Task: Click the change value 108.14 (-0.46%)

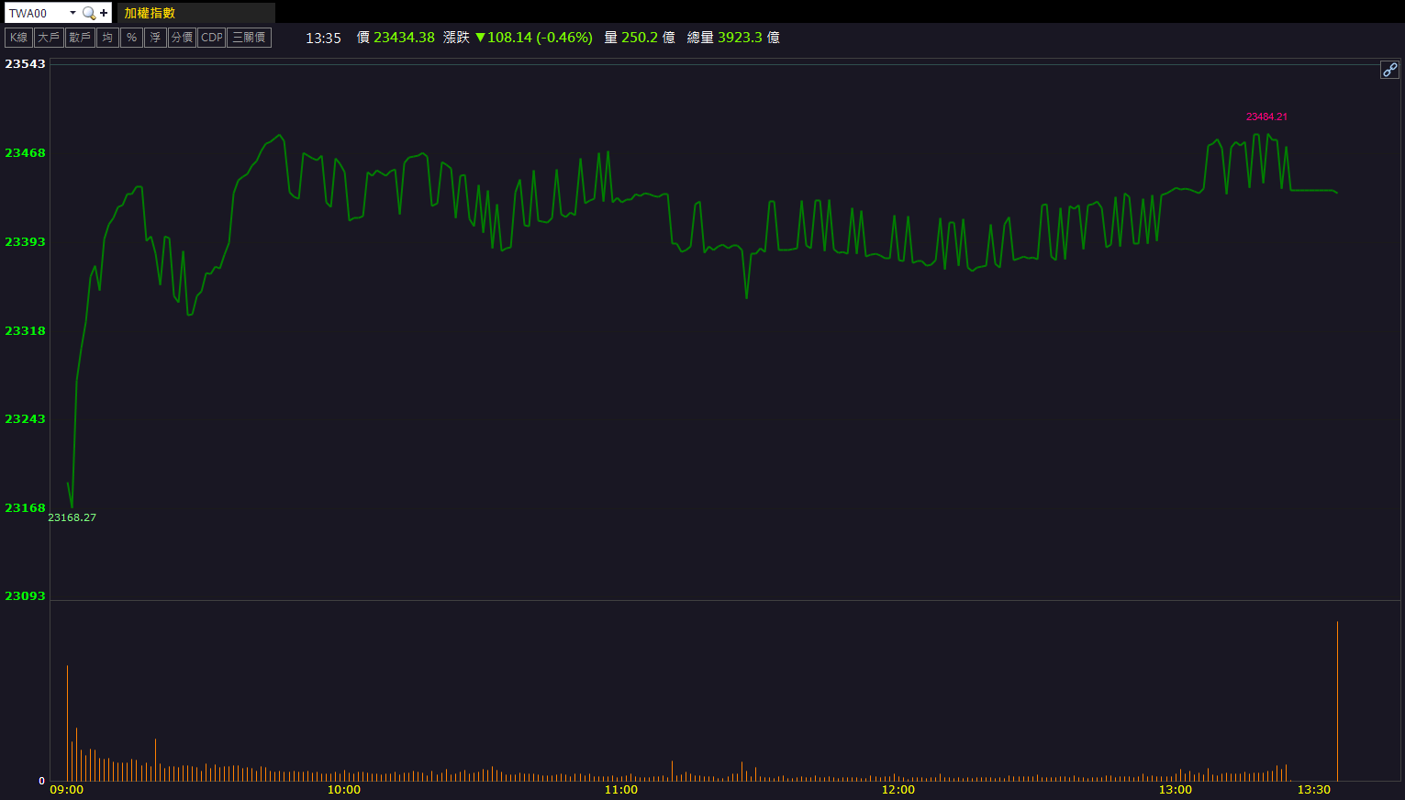Action: (540, 38)
